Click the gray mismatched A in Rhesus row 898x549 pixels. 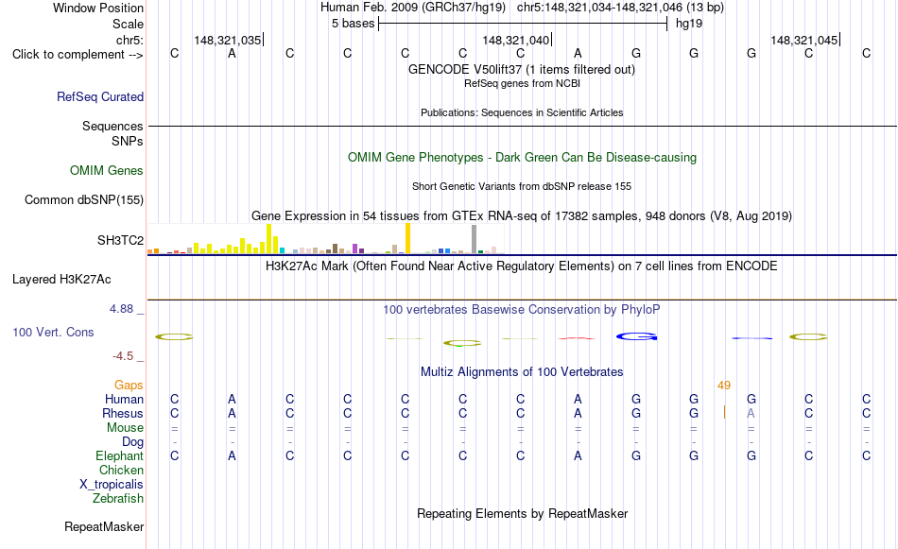click(751, 413)
